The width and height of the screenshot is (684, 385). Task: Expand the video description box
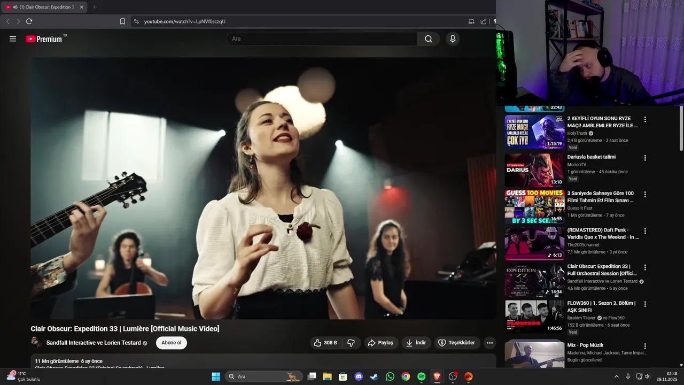[263, 361]
